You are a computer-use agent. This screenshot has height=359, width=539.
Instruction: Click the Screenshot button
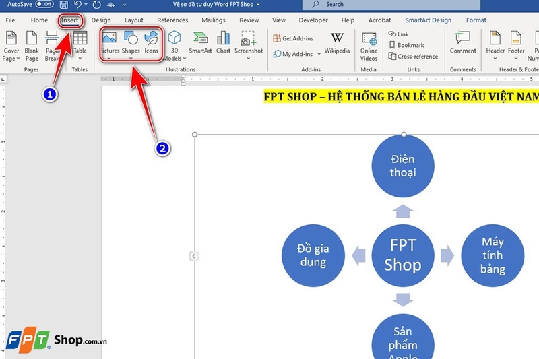click(249, 42)
